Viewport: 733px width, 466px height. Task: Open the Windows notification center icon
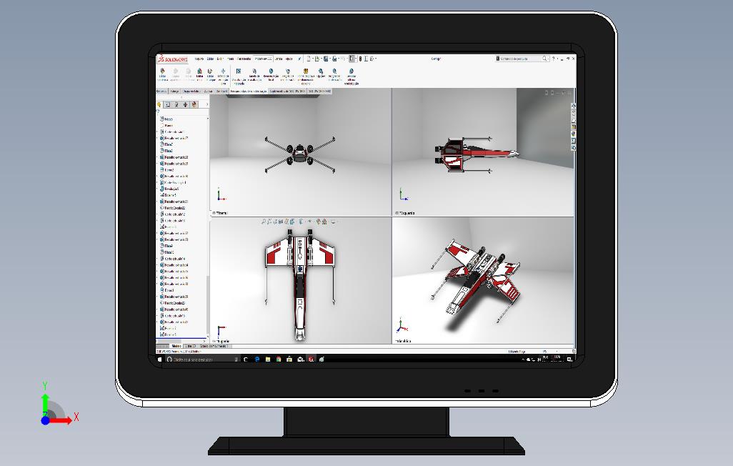coord(569,360)
